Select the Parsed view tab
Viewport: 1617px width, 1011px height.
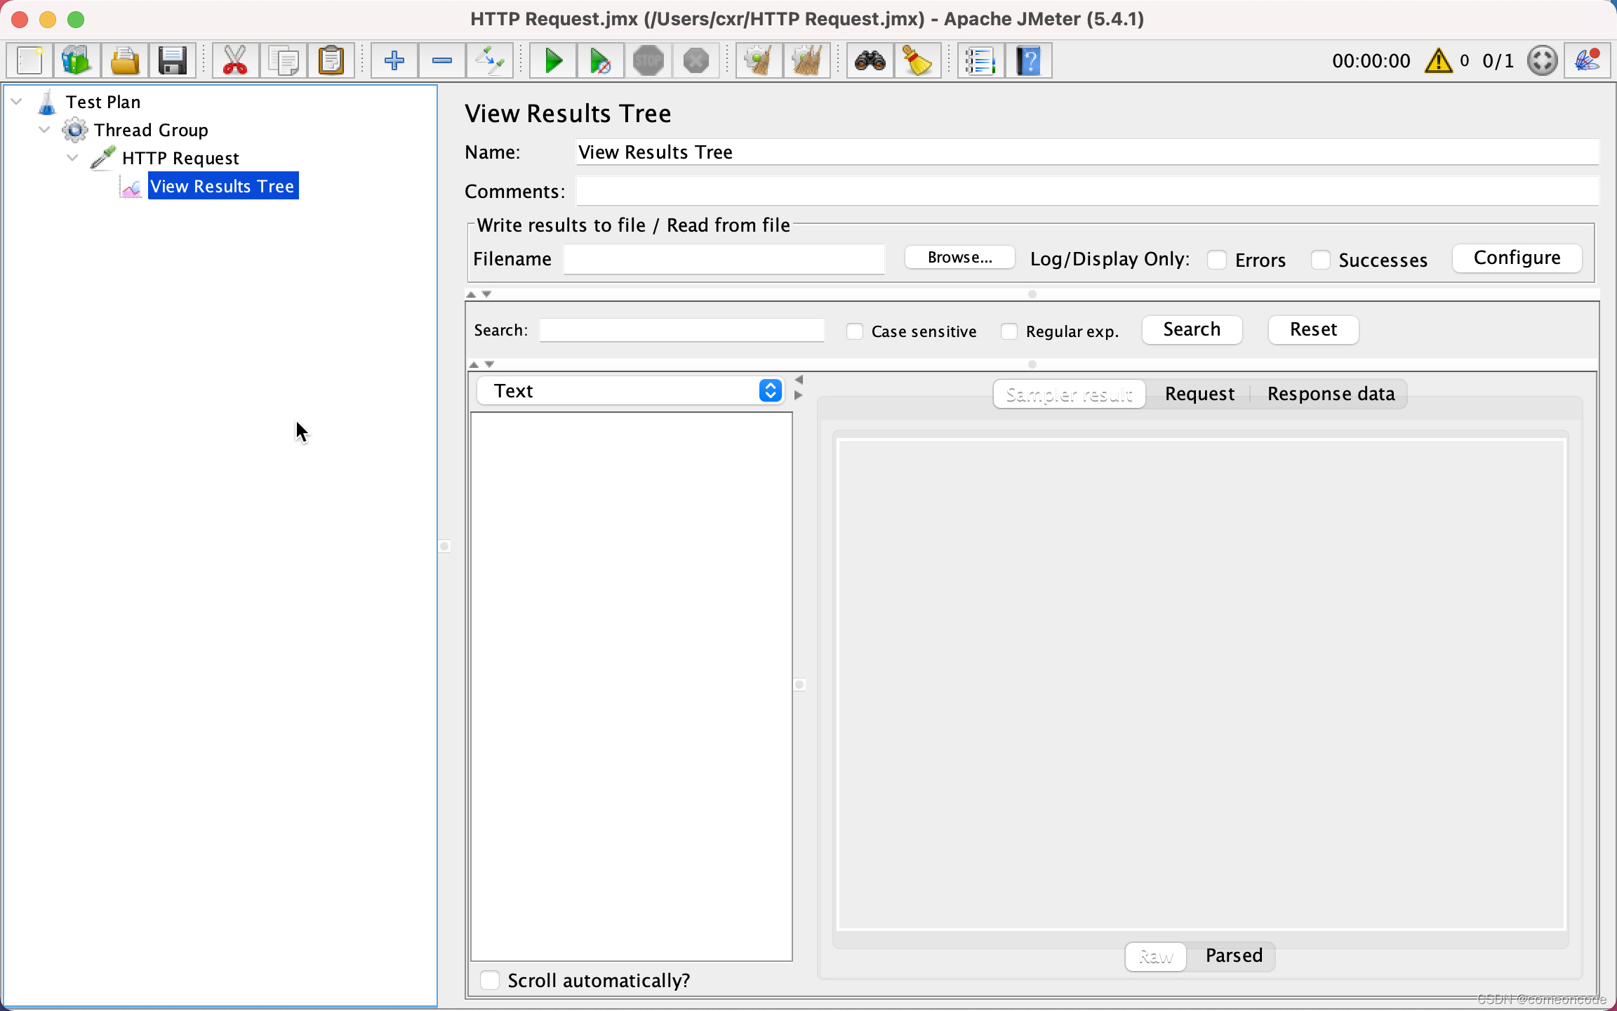[1233, 956]
